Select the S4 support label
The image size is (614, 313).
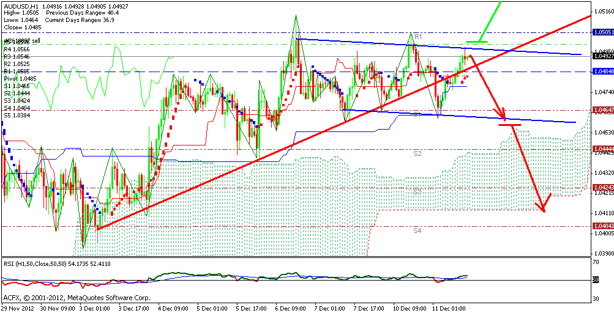click(x=417, y=231)
